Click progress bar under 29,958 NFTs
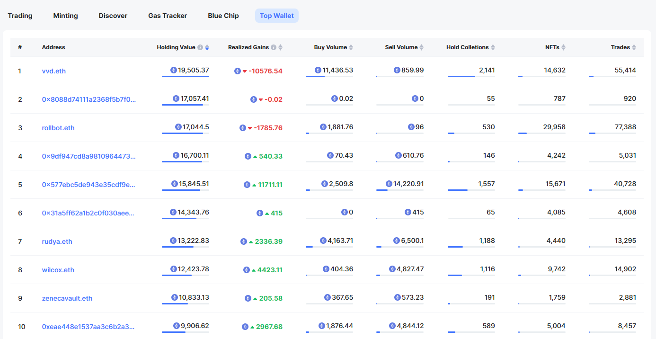 (542, 133)
